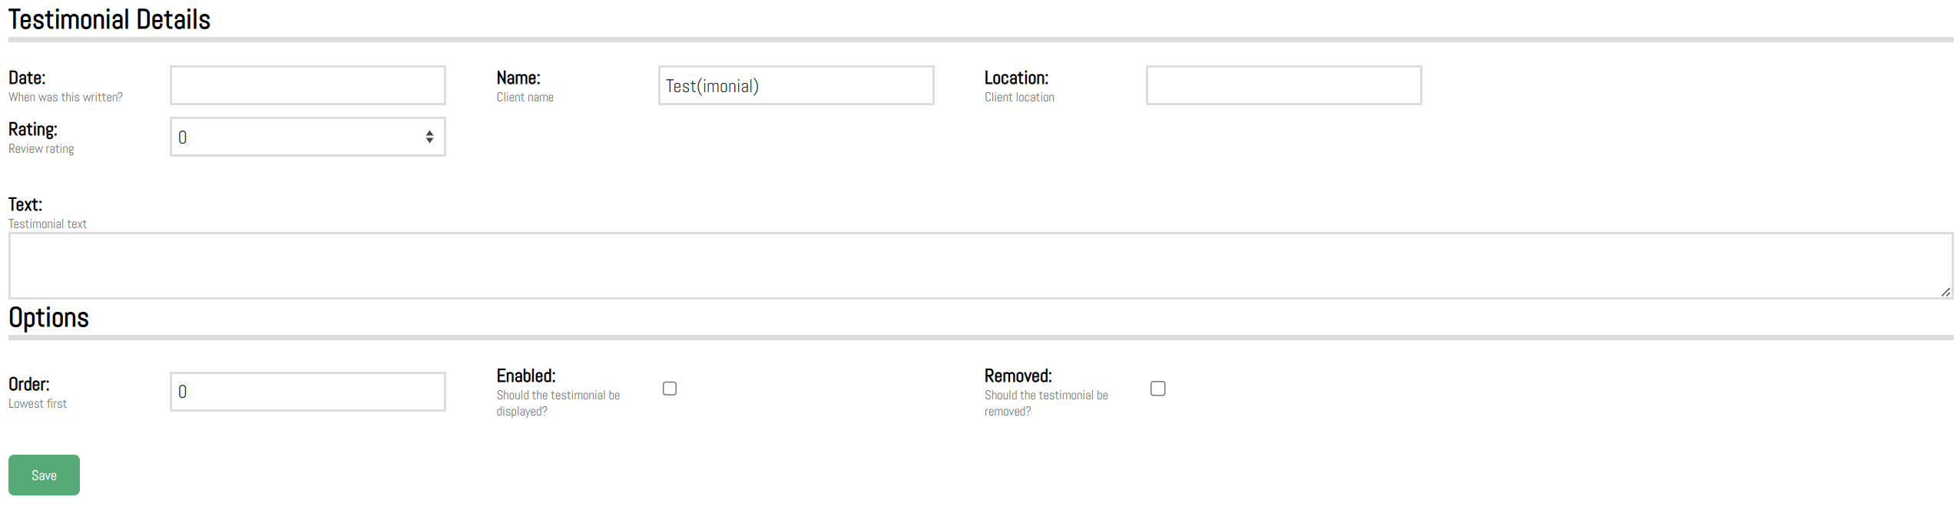Click inside the Testimonial text area
The image size is (1960, 510).
980,266
